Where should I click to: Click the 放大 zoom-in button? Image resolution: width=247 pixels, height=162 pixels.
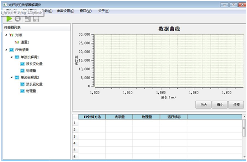point(204,105)
